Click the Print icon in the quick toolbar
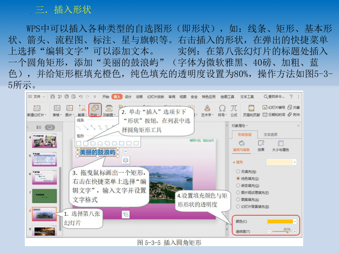This screenshot has height=254, width=339. pyautogui.click(x=67, y=96)
